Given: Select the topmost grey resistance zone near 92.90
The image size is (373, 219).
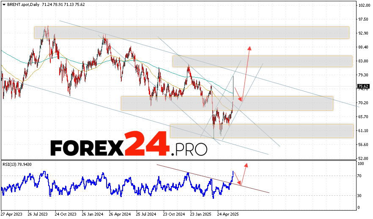Looking at the screenshot, I should click(x=192, y=32).
